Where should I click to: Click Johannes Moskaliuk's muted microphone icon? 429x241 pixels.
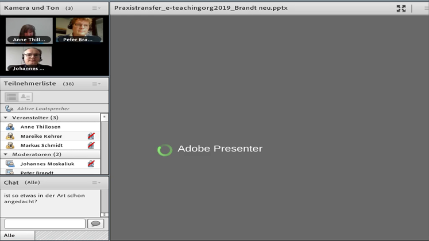click(x=91, y=164)
